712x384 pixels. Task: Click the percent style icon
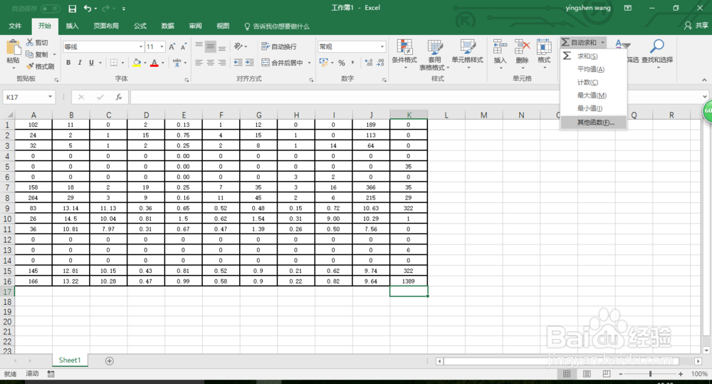pos(342,63)
